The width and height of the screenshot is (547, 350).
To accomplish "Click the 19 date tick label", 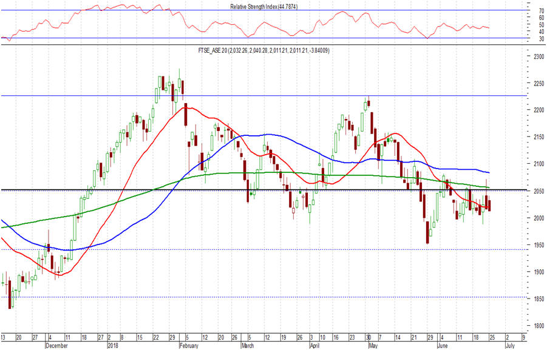I will tap(284, 338).
